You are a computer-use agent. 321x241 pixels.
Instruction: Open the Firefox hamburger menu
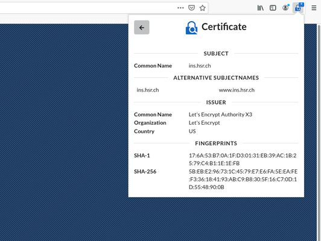314,8
